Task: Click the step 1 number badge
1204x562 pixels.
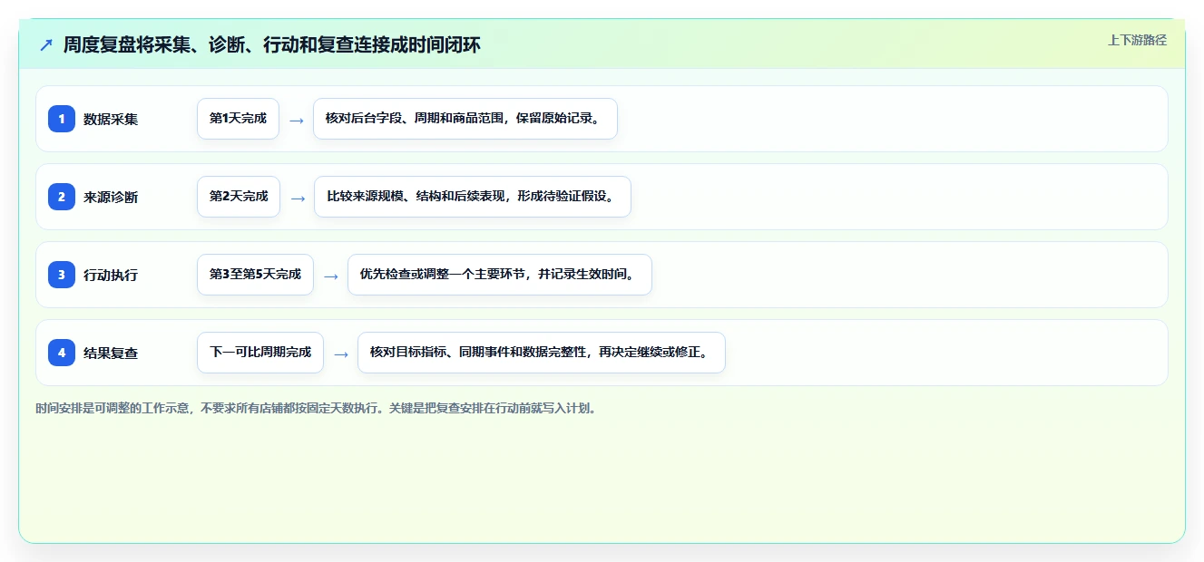Action: [62, 119]
